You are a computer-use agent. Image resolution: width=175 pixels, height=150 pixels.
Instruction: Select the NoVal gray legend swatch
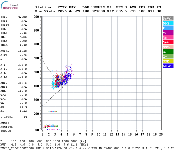tap(168, 18)
